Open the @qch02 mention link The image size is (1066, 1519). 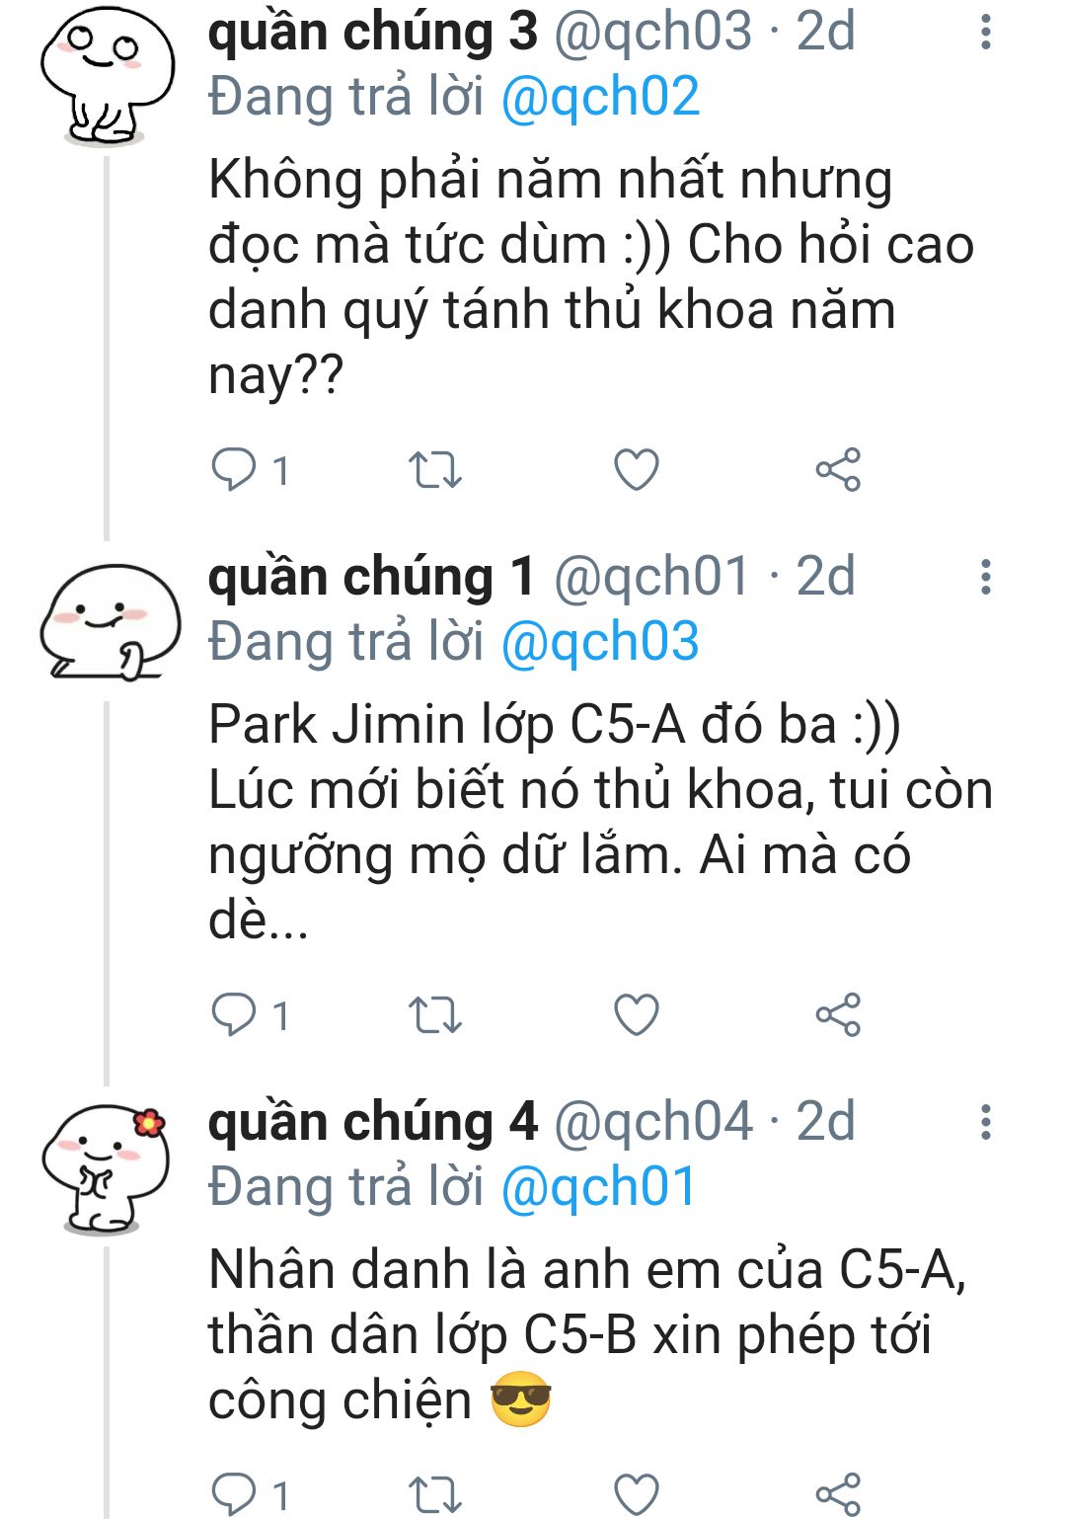tap(600, 97)
